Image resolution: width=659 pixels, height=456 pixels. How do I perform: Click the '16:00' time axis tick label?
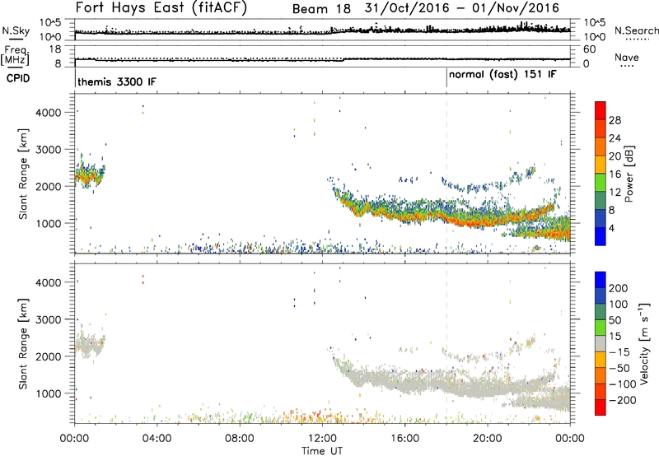point(404,439)
